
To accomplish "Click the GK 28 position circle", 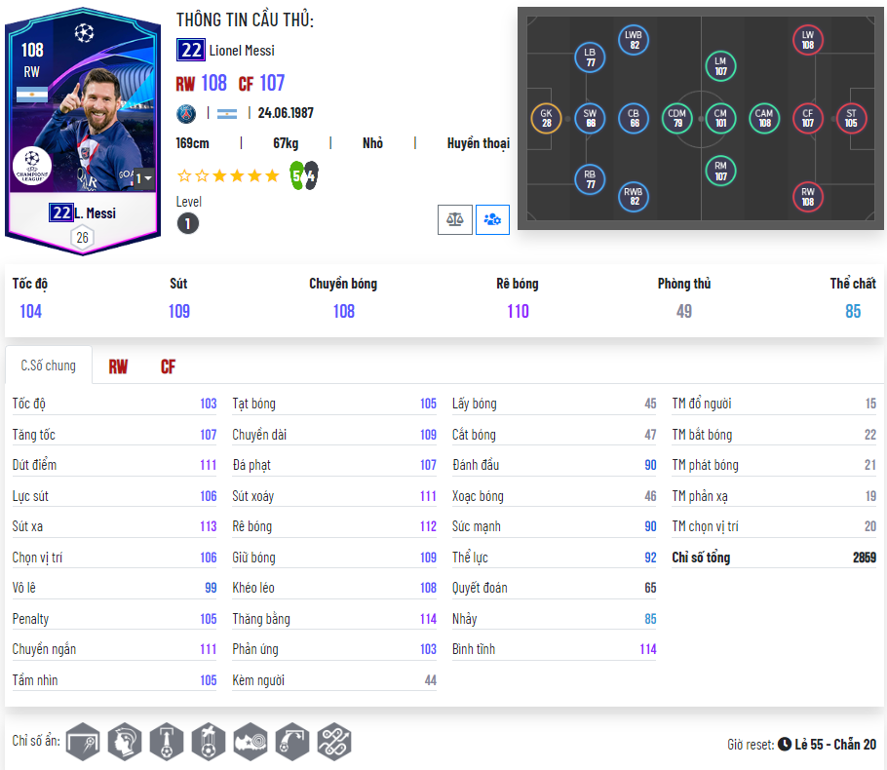I will tap(546, 118).
